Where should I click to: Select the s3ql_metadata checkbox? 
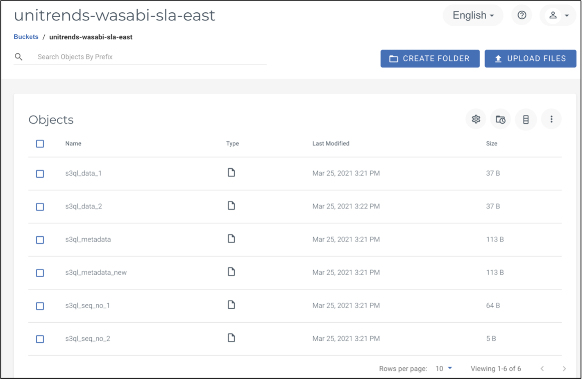(40, 240)
